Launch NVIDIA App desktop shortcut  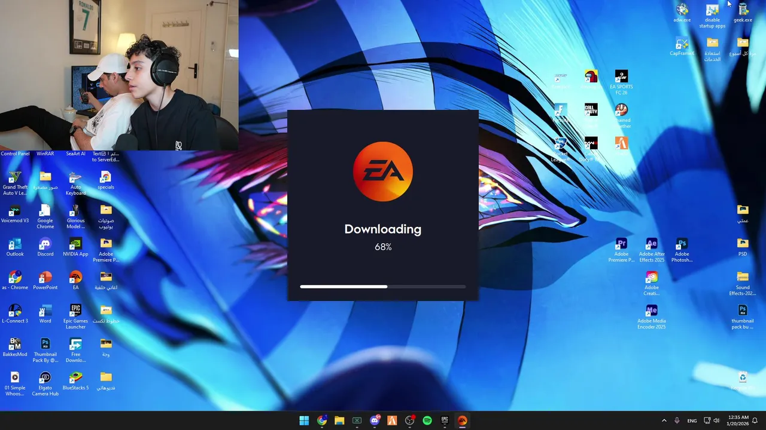point(75,247)
